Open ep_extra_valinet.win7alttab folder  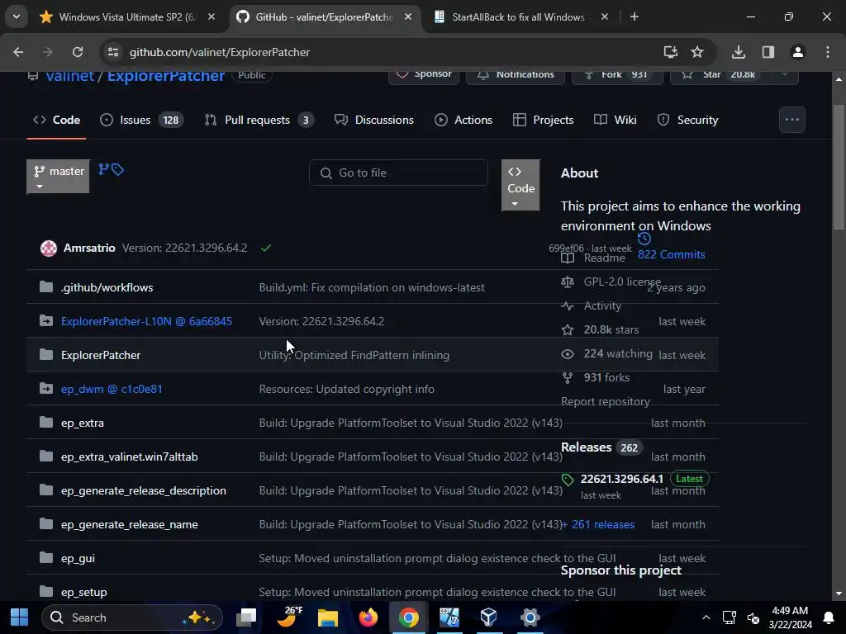[130, 457]
